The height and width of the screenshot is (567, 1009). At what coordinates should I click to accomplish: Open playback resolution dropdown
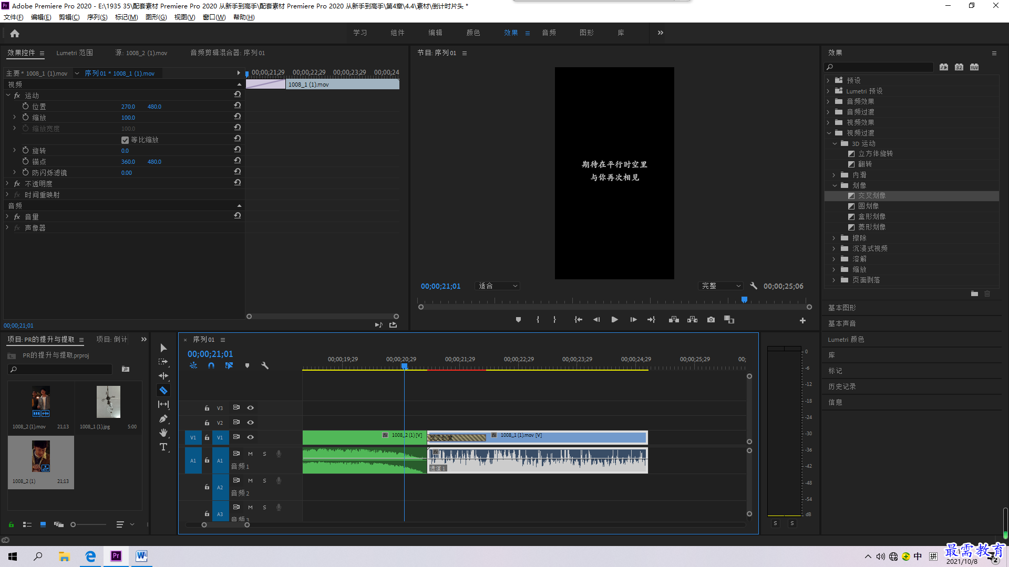pos(720,286)
